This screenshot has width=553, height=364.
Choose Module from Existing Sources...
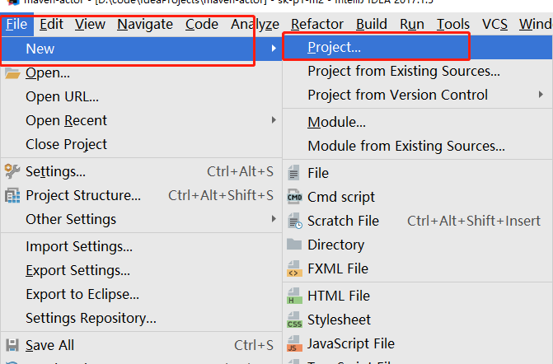click(406, 146)
